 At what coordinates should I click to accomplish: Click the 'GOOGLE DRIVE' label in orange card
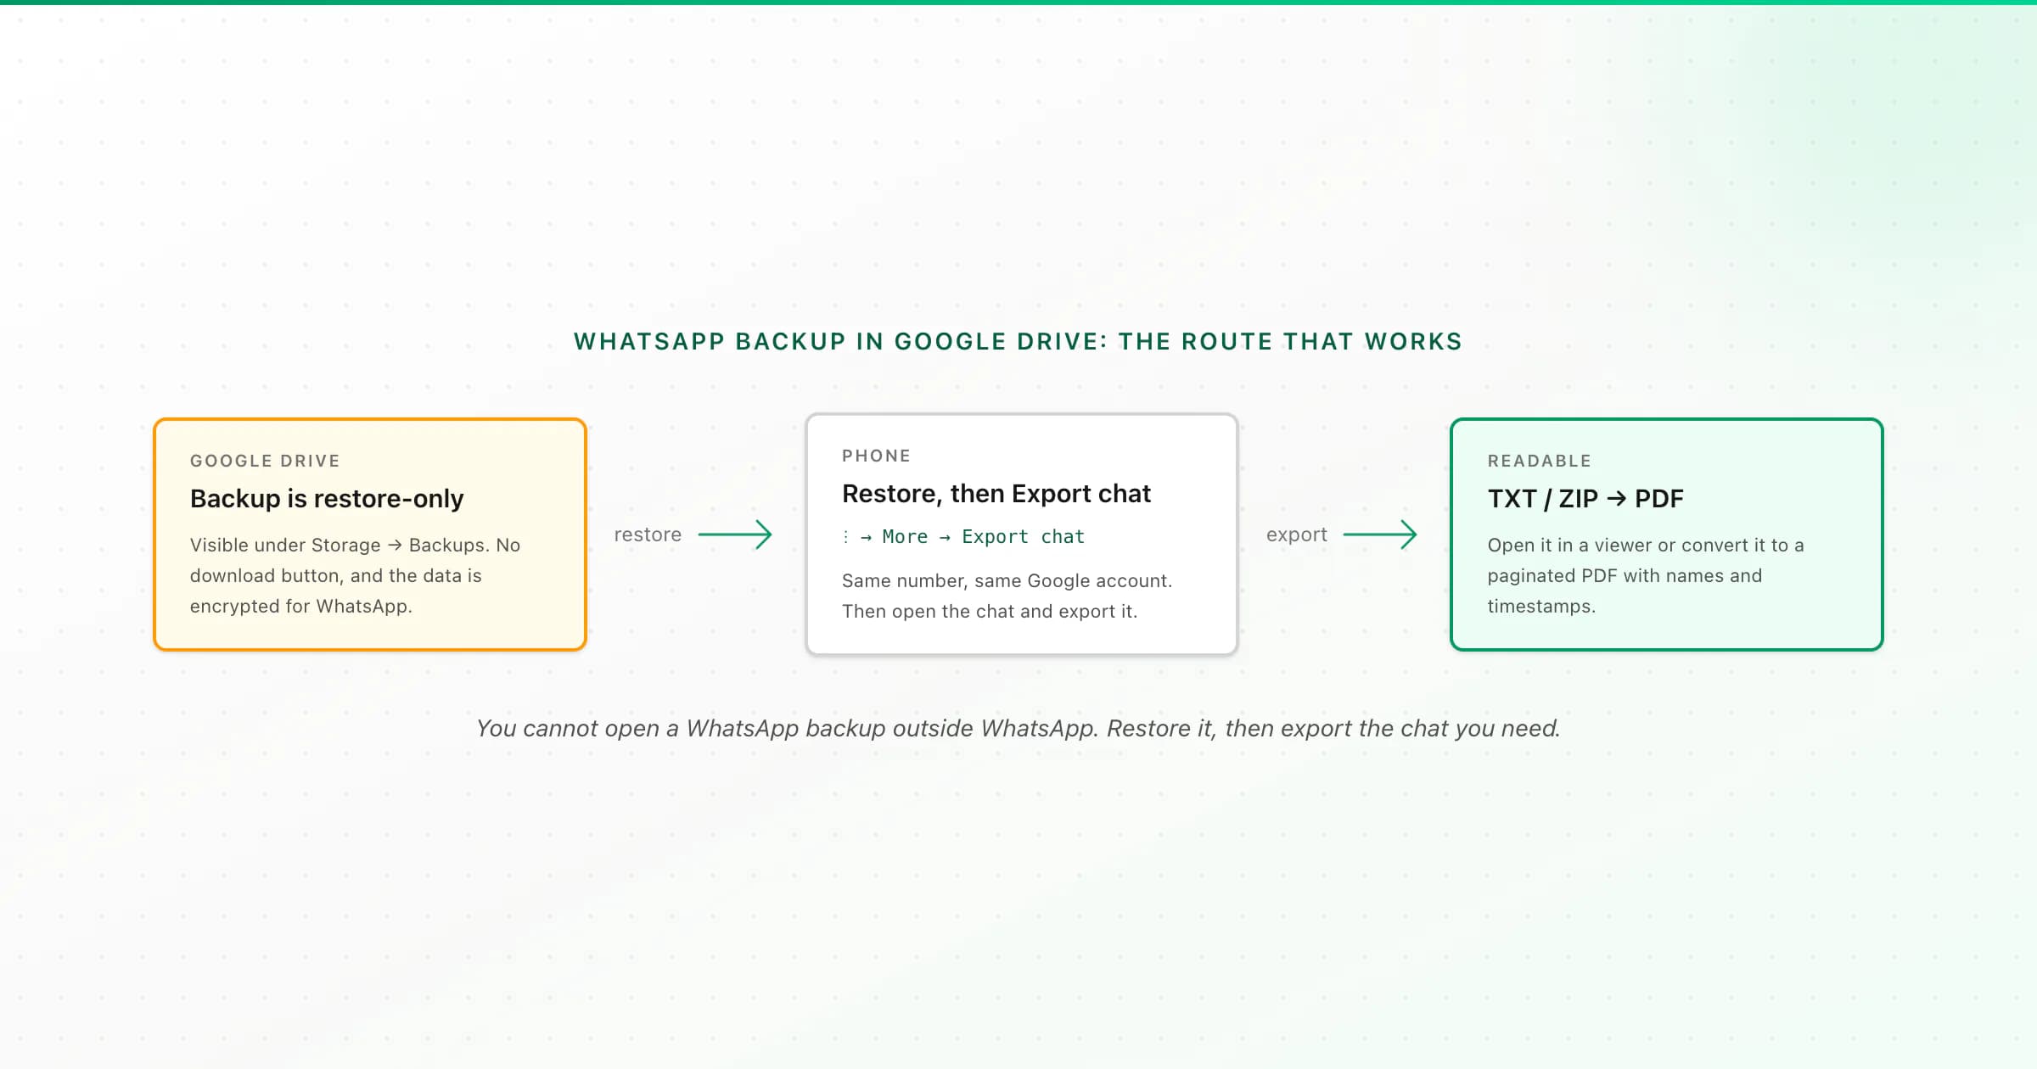click(x=265, y=461)
